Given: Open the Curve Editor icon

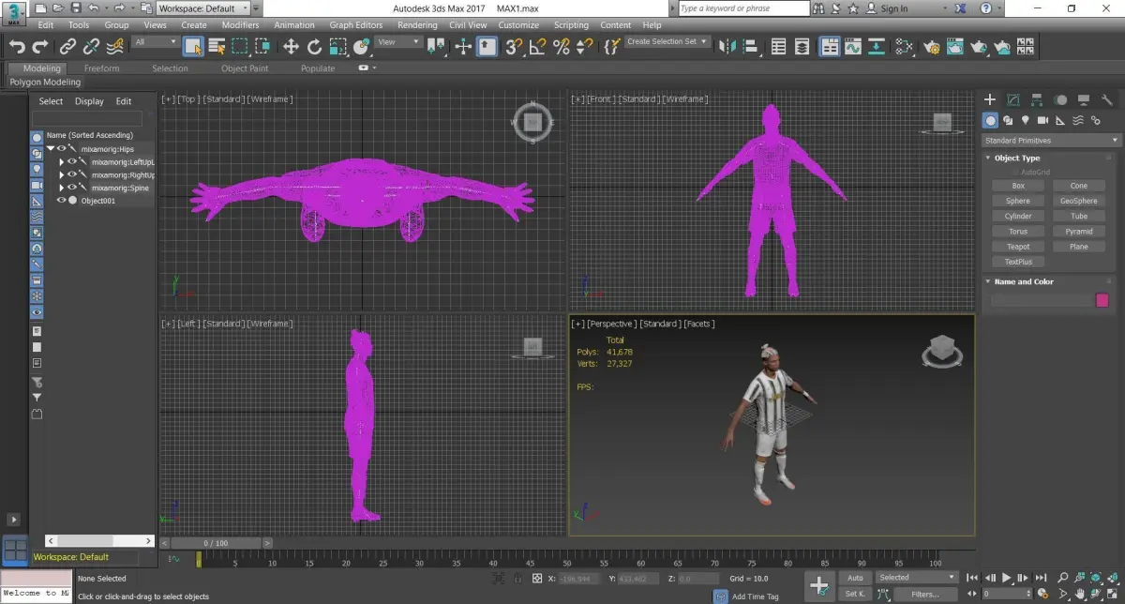Looking at the screenshot, I should [x=853, y=46].
